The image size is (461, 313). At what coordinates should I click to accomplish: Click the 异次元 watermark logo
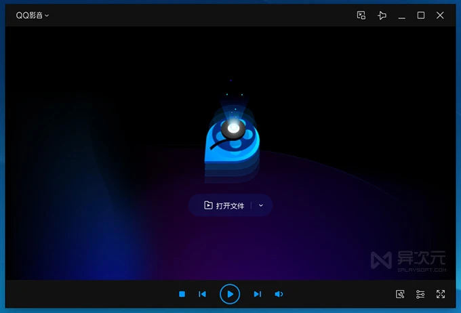(407, 259)
